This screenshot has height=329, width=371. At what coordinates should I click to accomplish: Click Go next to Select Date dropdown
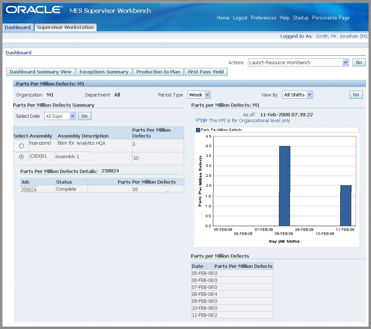point(85,116)
